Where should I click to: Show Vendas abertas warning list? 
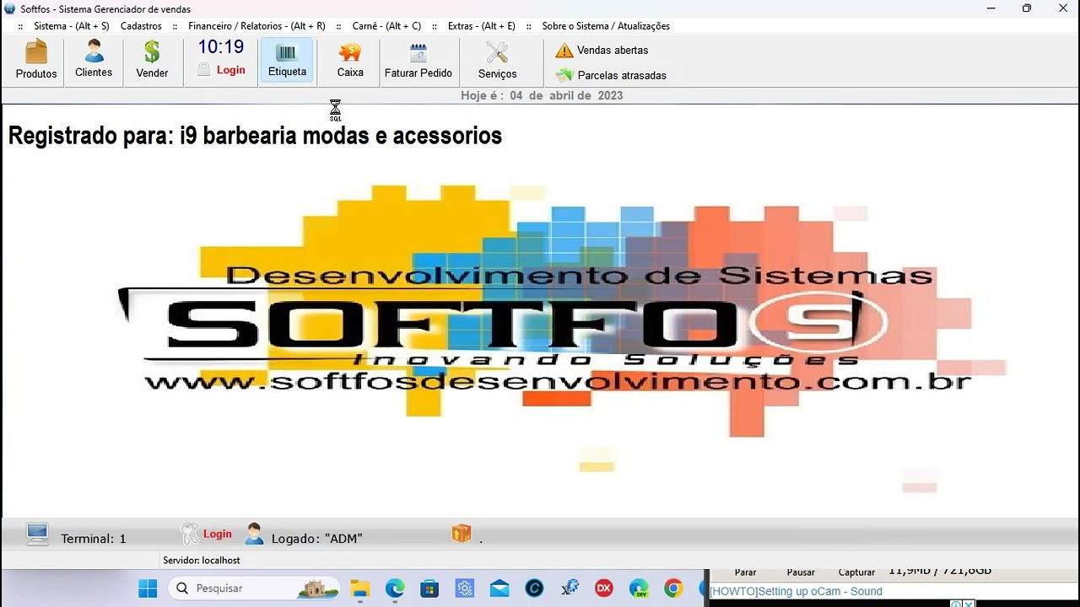pos(602,51)
